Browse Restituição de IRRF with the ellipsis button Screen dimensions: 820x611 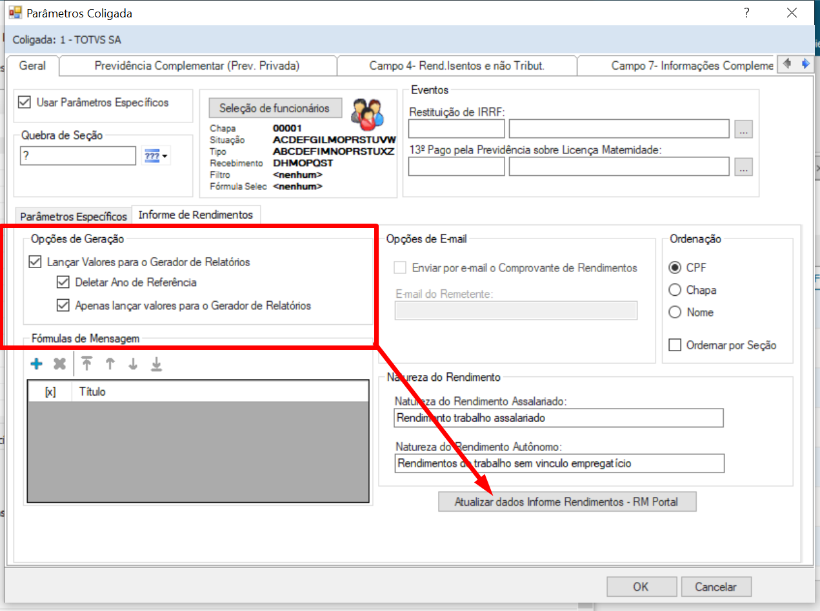tap(743, 129)
